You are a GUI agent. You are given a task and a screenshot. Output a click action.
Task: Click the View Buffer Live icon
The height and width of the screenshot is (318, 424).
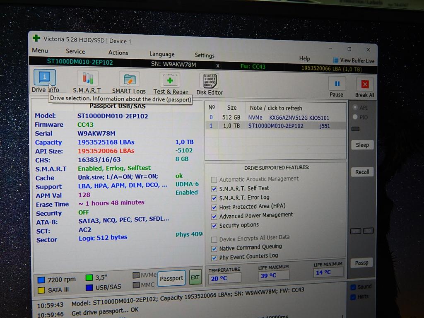tap(335, 60)
